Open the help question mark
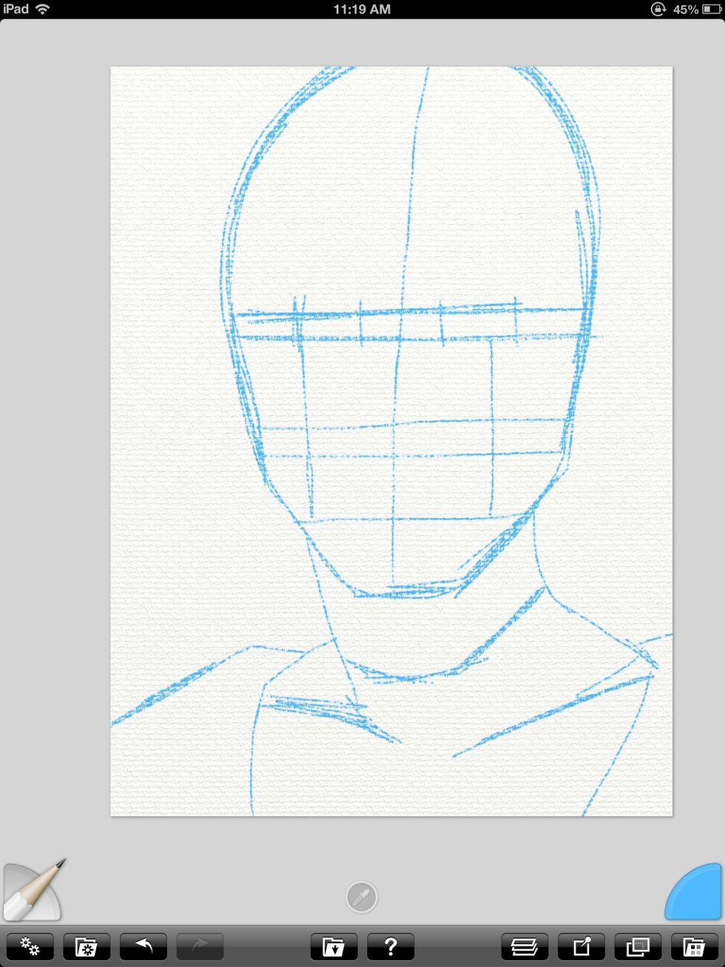This screenshot has height=967, width=725. 391,946
